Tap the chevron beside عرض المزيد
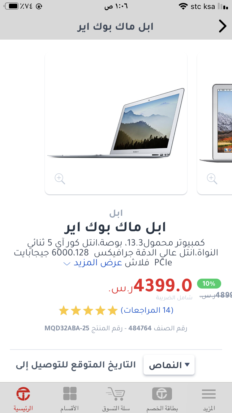This screenshot has width=232, height=413. [x=67, y=264]
